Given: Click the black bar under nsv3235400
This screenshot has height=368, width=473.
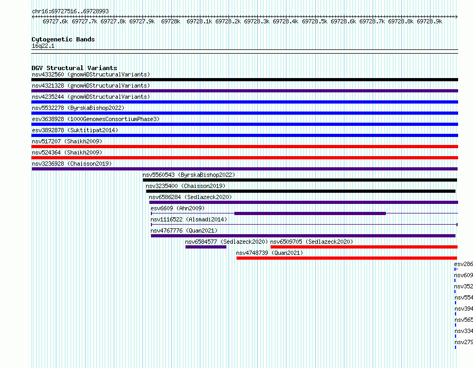Looking at the screenshot, I should tap(301, 191).
